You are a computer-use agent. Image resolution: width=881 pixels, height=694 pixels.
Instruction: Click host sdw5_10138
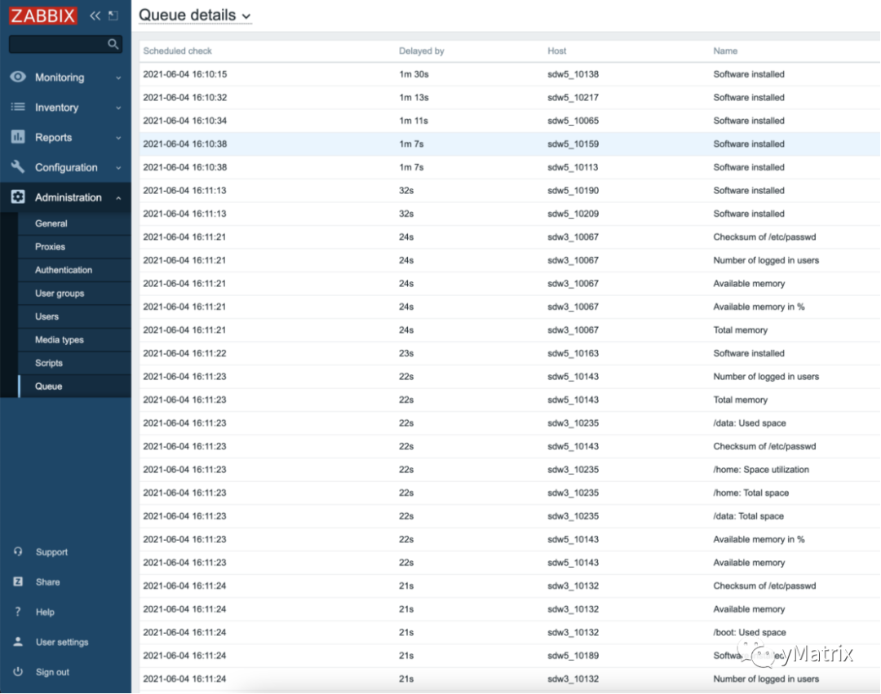[x=573, y=74]
